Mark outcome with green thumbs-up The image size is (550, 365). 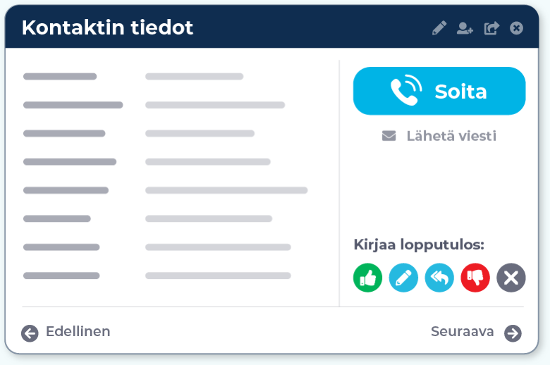[367, 278]
